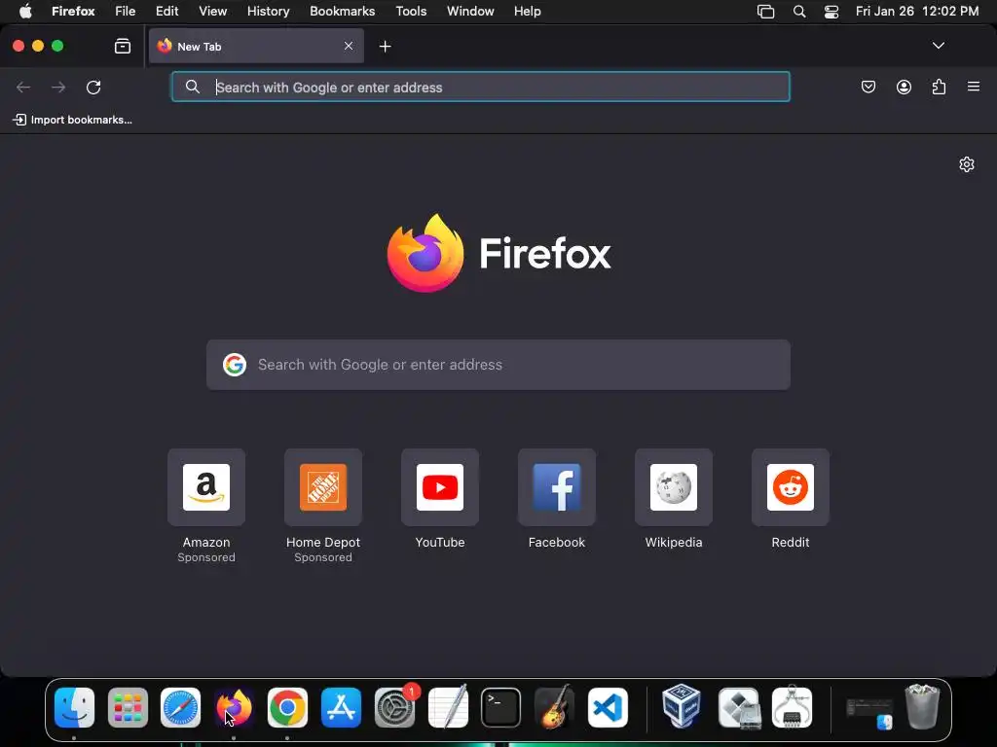Go back one page
Viewport: 997px width, 747px height.
[23, 87]
